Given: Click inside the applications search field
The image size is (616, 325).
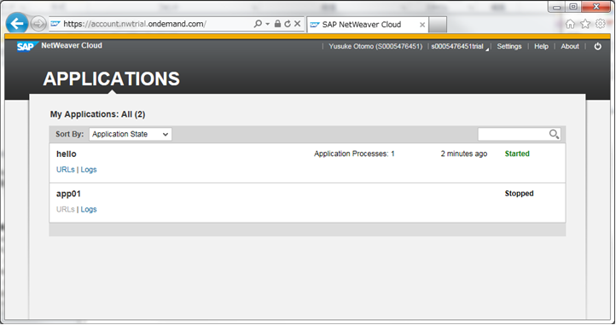Looking at the screenshot, I should [513, 135].
